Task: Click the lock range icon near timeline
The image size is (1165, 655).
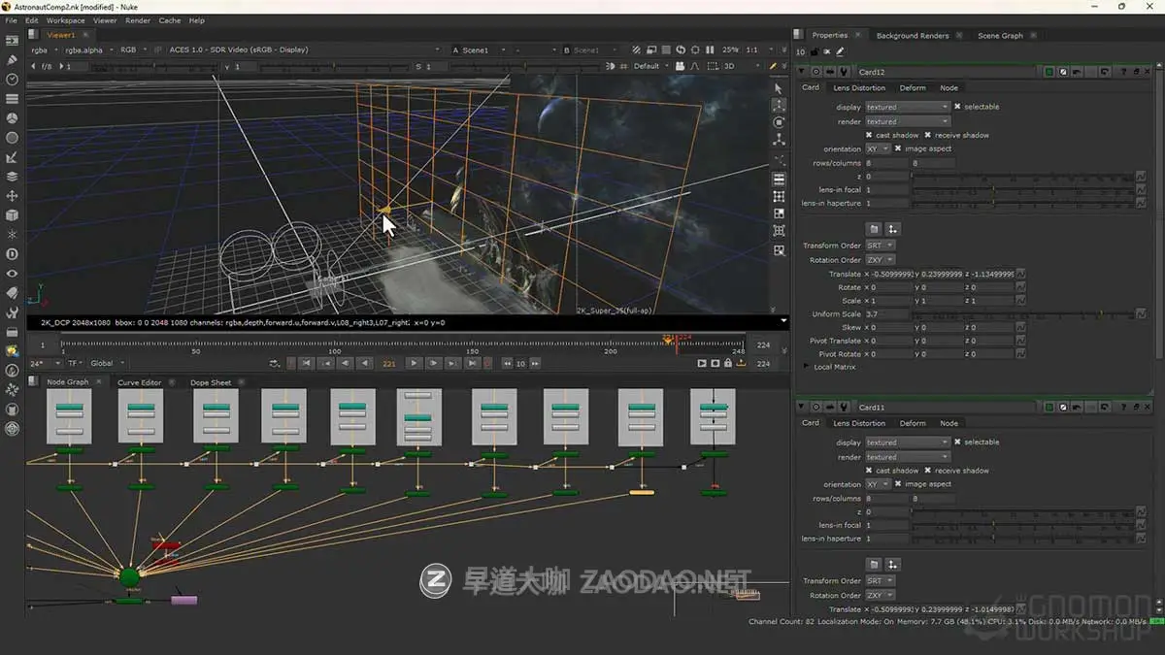Action: (728, 362)
